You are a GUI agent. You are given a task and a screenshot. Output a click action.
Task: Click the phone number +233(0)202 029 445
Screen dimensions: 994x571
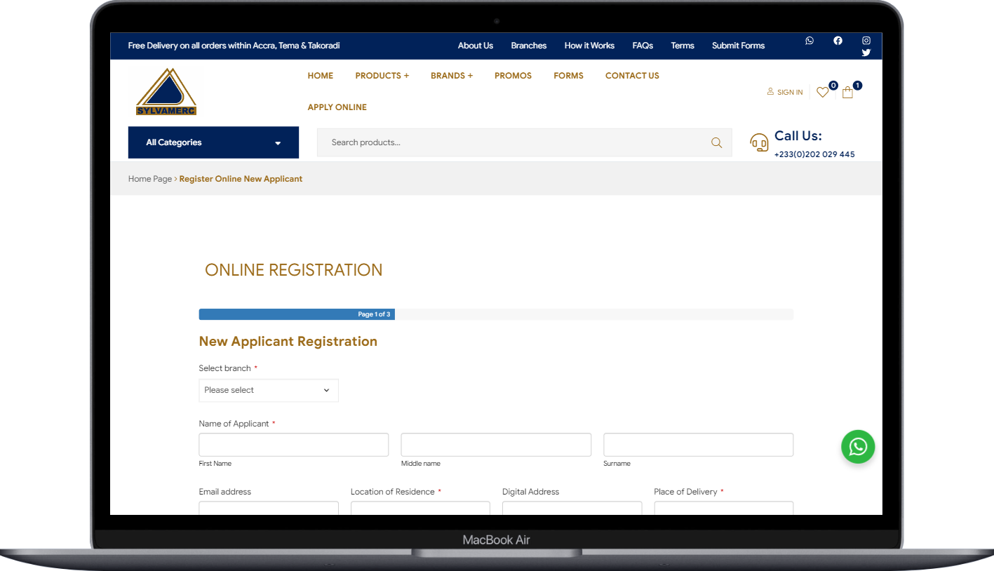coord(814,154)
